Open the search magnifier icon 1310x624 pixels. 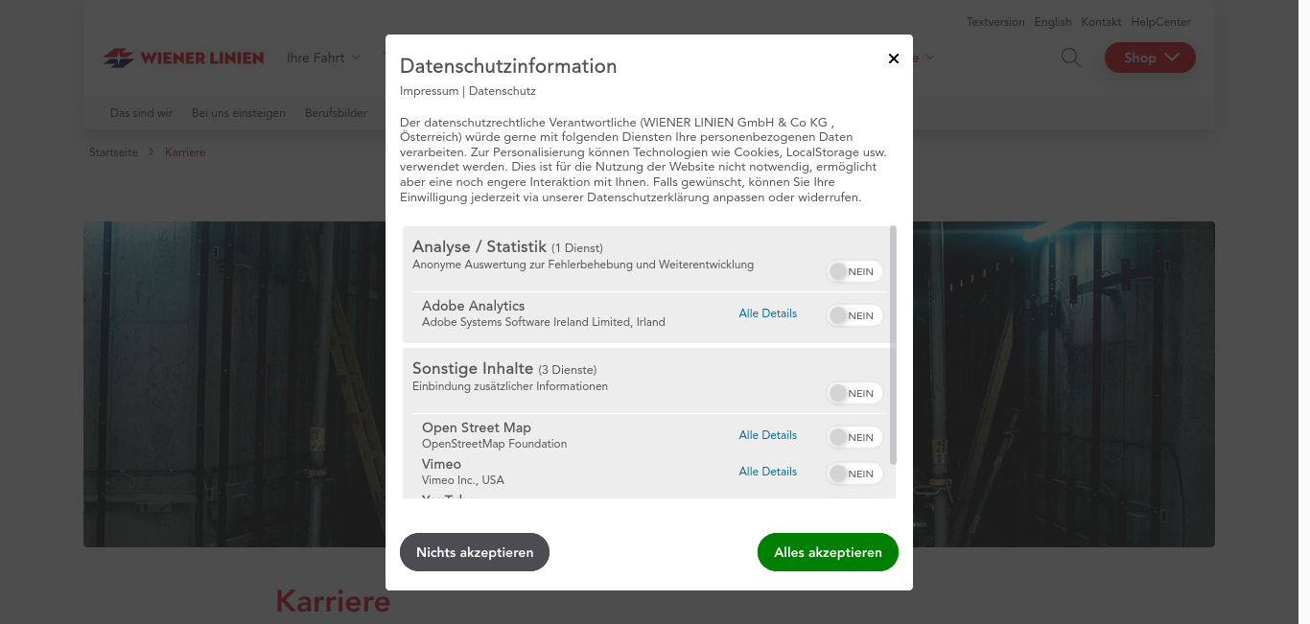click(x=1070, y=58)
